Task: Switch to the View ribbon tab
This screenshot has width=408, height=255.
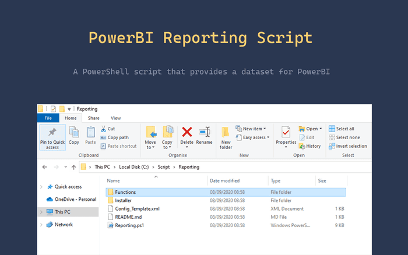Action: click(116, 118)
